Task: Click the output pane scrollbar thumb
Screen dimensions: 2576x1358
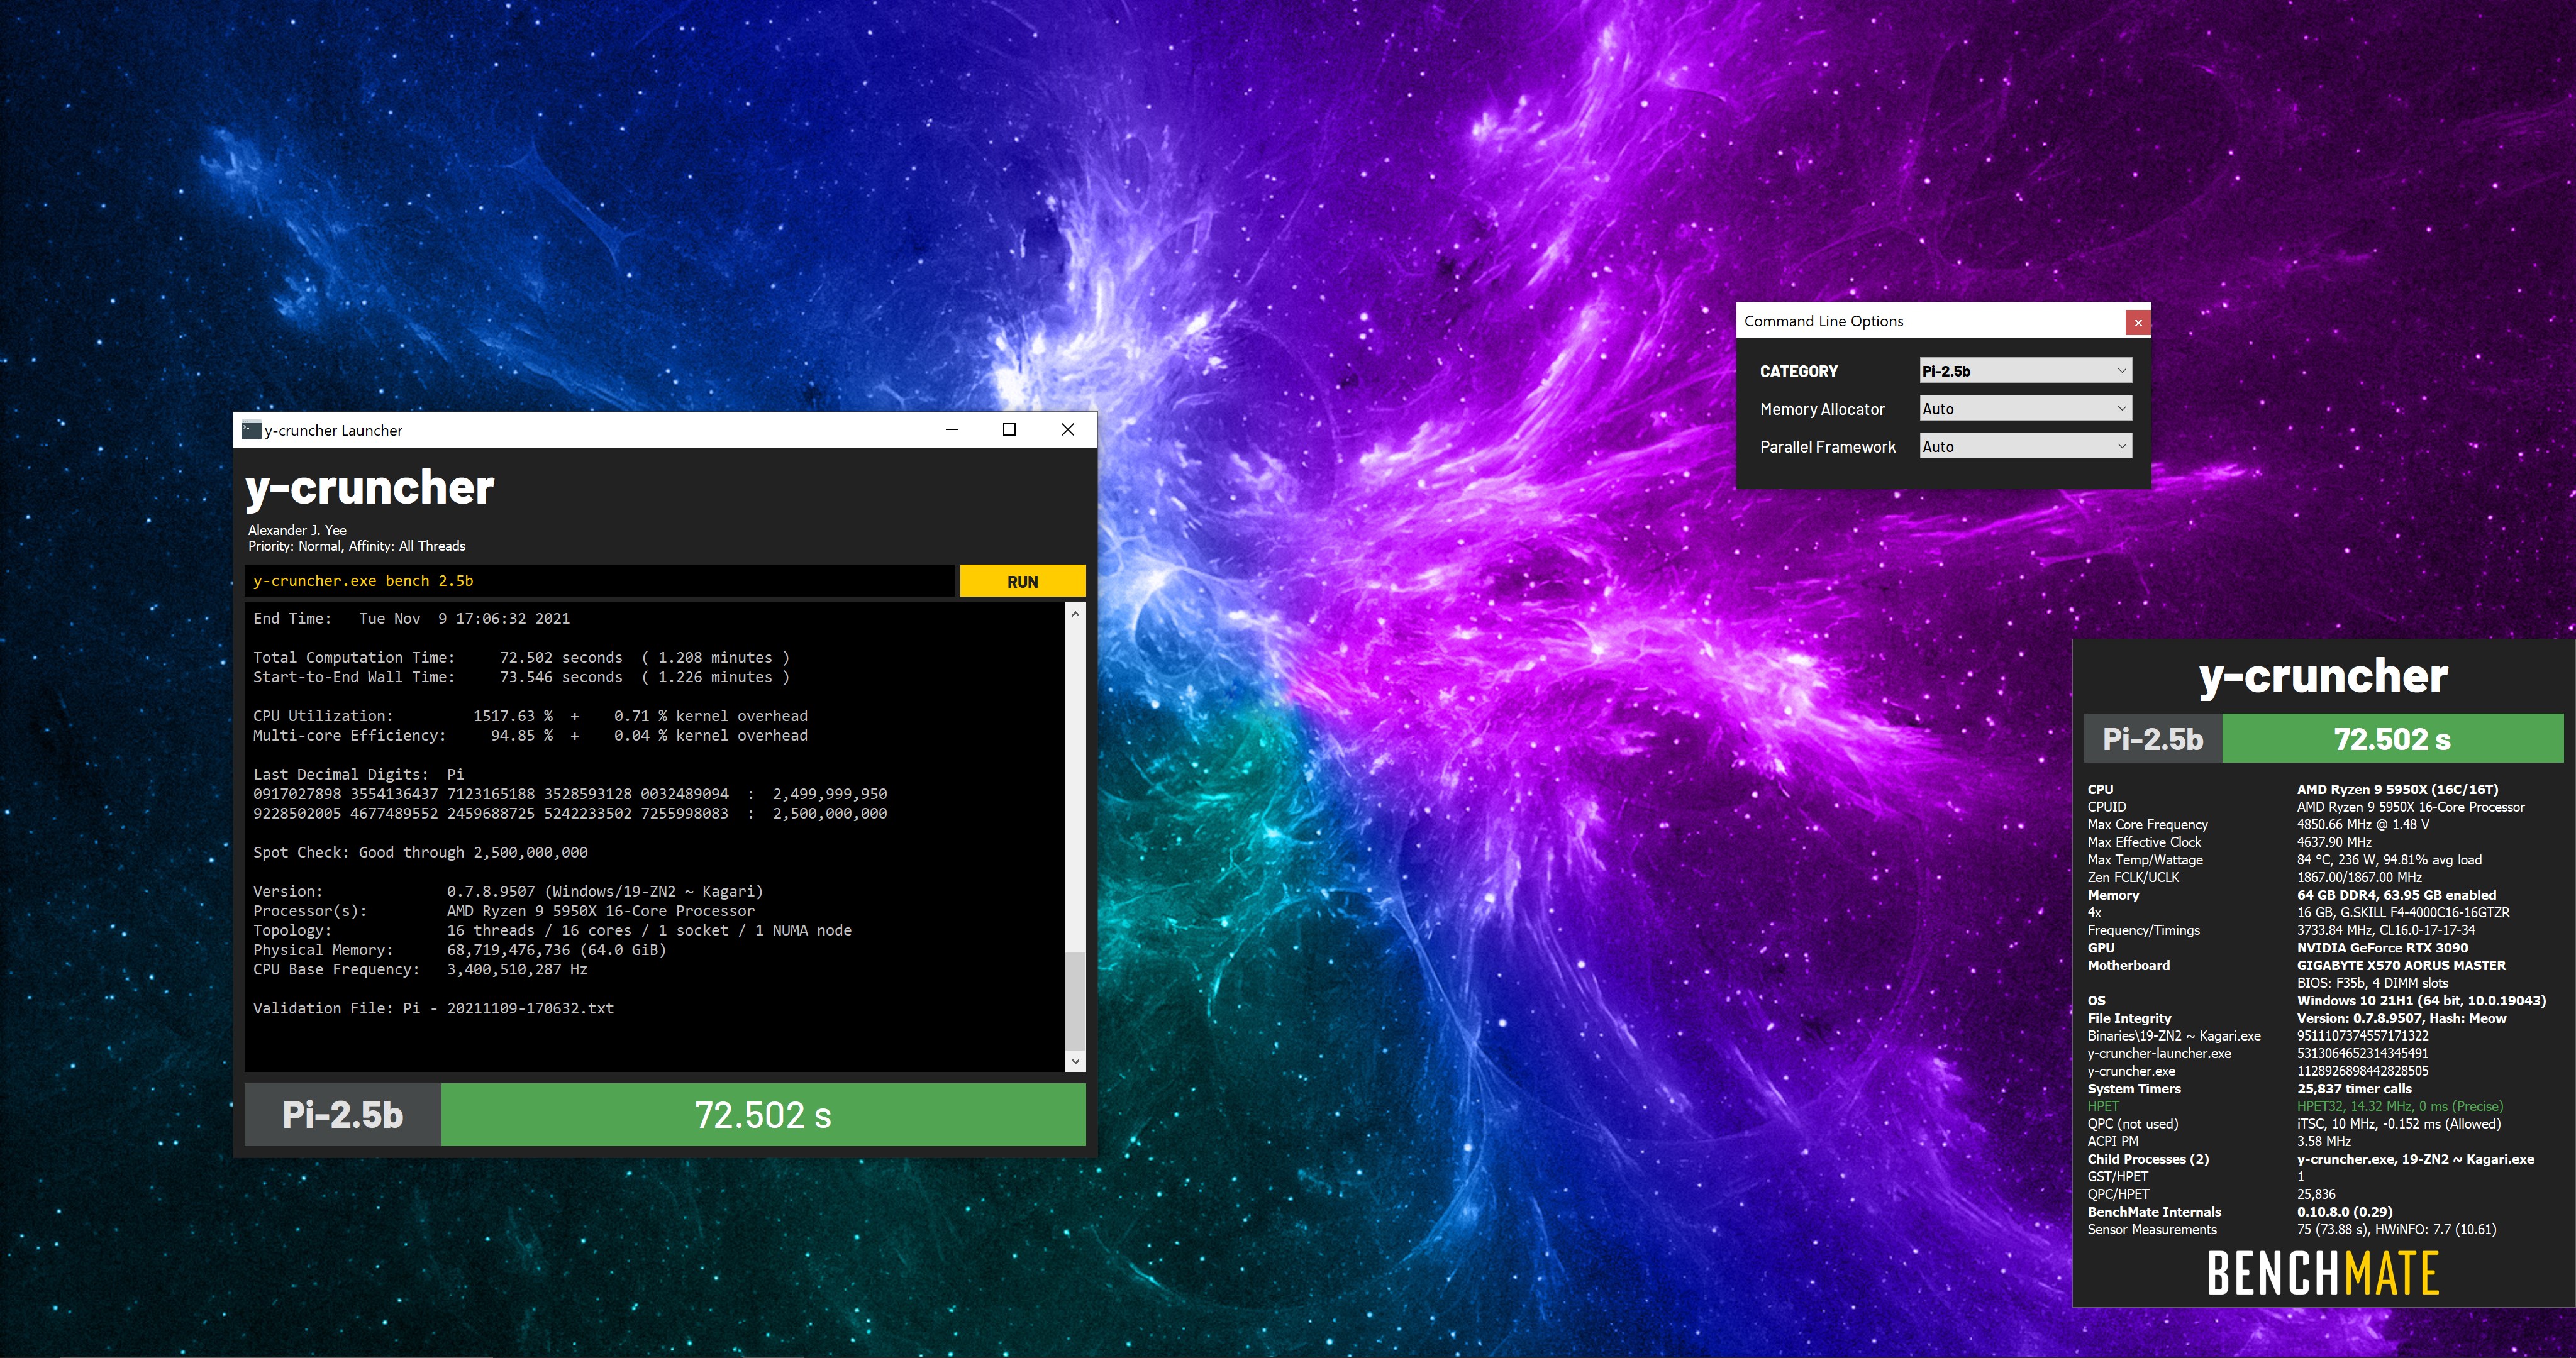Action: click(x=1075, y=1000)
